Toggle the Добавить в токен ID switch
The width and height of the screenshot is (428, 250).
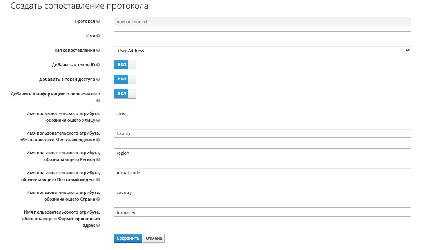tap(125, 65)
